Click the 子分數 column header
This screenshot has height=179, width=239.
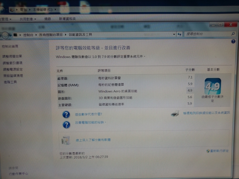190,70
